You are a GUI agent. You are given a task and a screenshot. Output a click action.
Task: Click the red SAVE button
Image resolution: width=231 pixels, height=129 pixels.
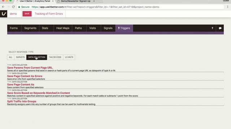coord(27,14)
